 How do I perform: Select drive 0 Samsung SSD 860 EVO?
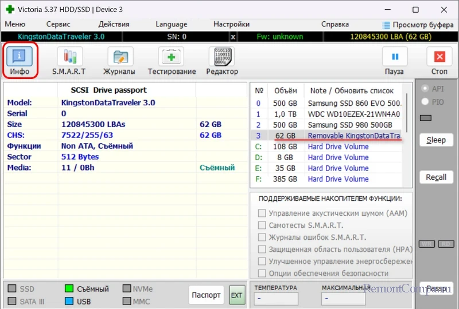click(326, 104)
